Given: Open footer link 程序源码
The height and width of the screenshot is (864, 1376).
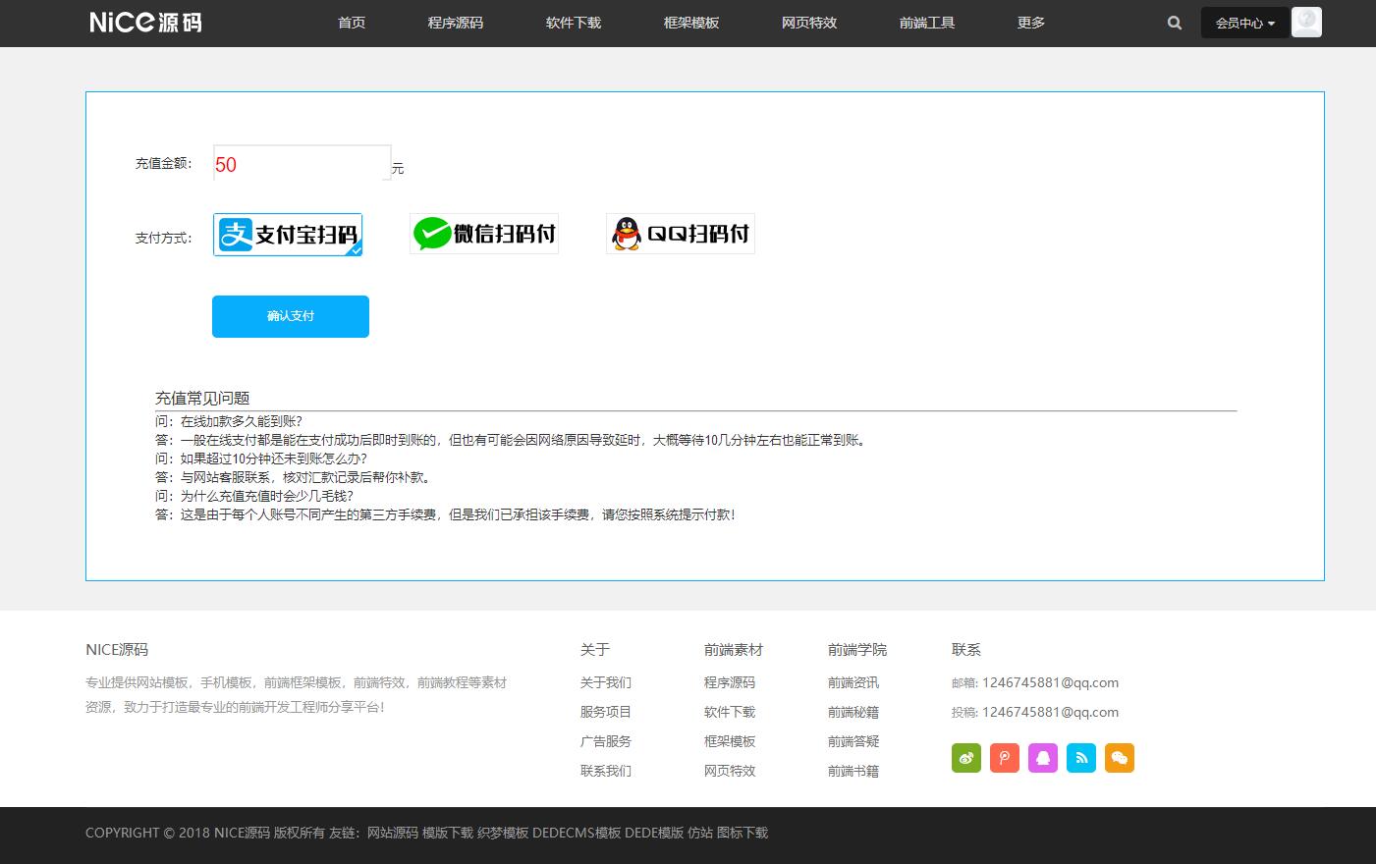Looking at the screenshot, I should coord(730,682).
